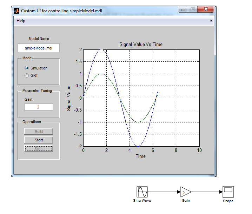Image resolution: width=252 pixels, height=214 pixels.
Task: Select the Sine Wave block icon
Action: 142,192
